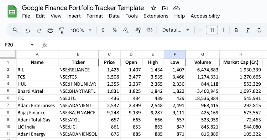The image size is (267, 140).
Task: Click the move to folder icon
Action: [x=165, y=8]
